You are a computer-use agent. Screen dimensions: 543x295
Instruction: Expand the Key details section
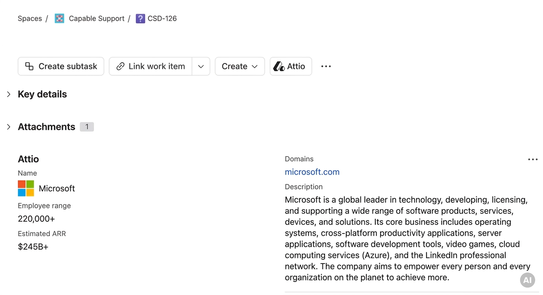tap(9, 94)
